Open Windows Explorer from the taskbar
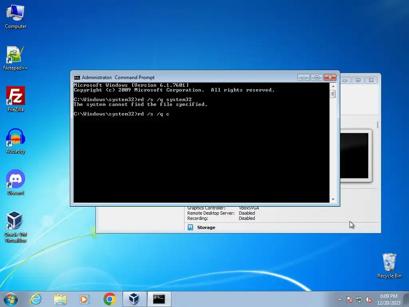This screenshot has height=307, width=409. coord(60,299)
